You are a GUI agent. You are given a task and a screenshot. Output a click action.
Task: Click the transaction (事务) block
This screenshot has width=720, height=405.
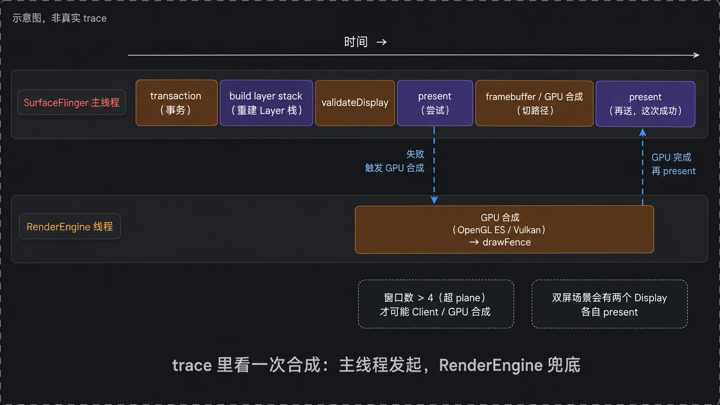(177, 103)
